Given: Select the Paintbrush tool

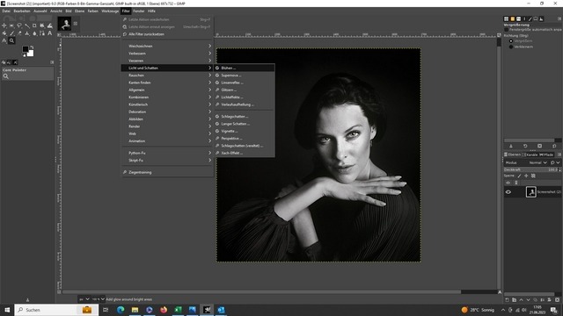Looking at the screenshot, I should [x=11, y=33].
